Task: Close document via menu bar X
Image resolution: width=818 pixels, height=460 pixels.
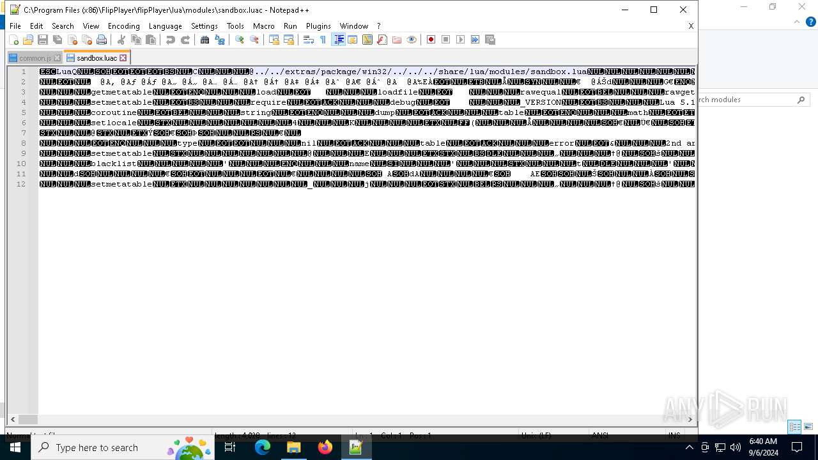Action: (x=691, y=26)
